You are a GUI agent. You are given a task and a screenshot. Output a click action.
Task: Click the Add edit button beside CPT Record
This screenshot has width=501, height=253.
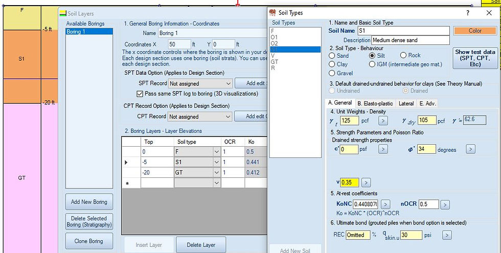pos(251,117)
